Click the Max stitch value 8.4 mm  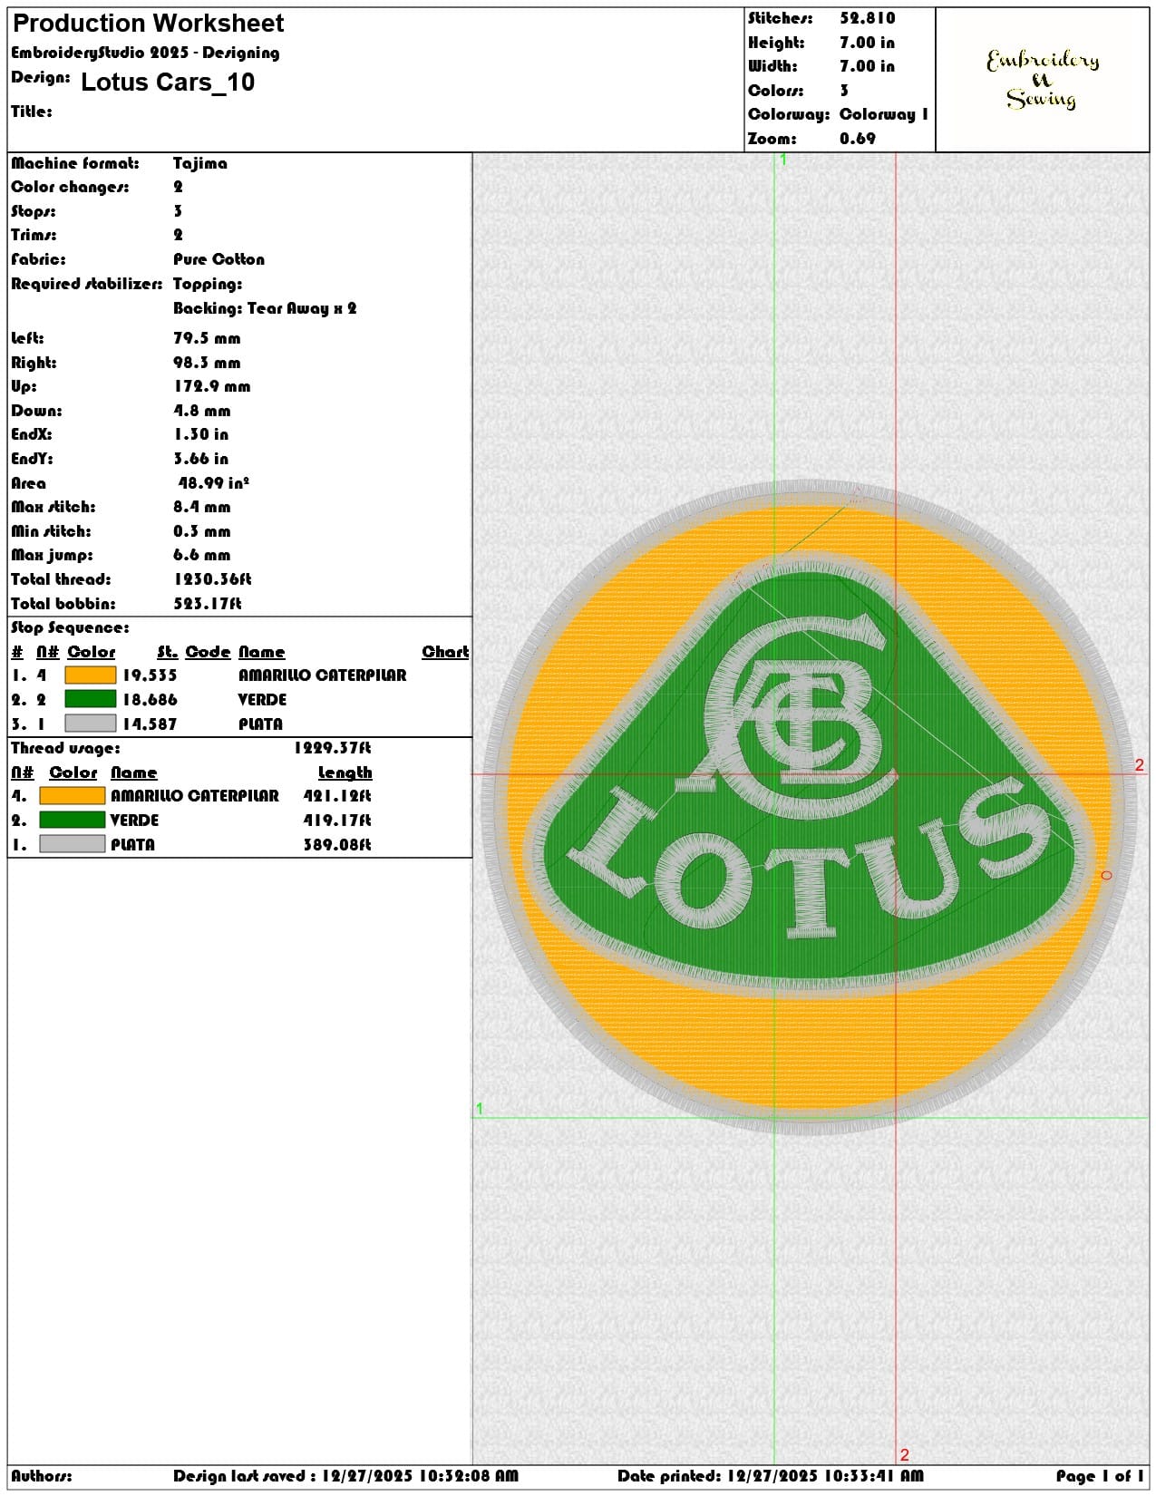tap(202, 507)
